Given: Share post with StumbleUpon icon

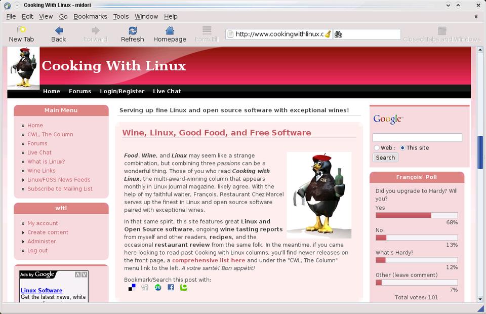Looking at the screenshot, I should (x=158, y=287).
